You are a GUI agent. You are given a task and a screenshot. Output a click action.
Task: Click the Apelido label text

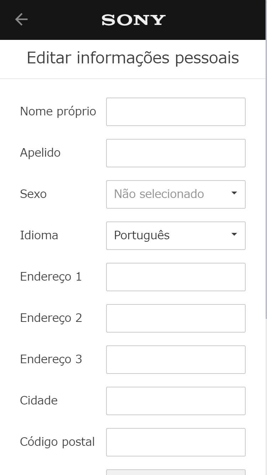[40, 153]
